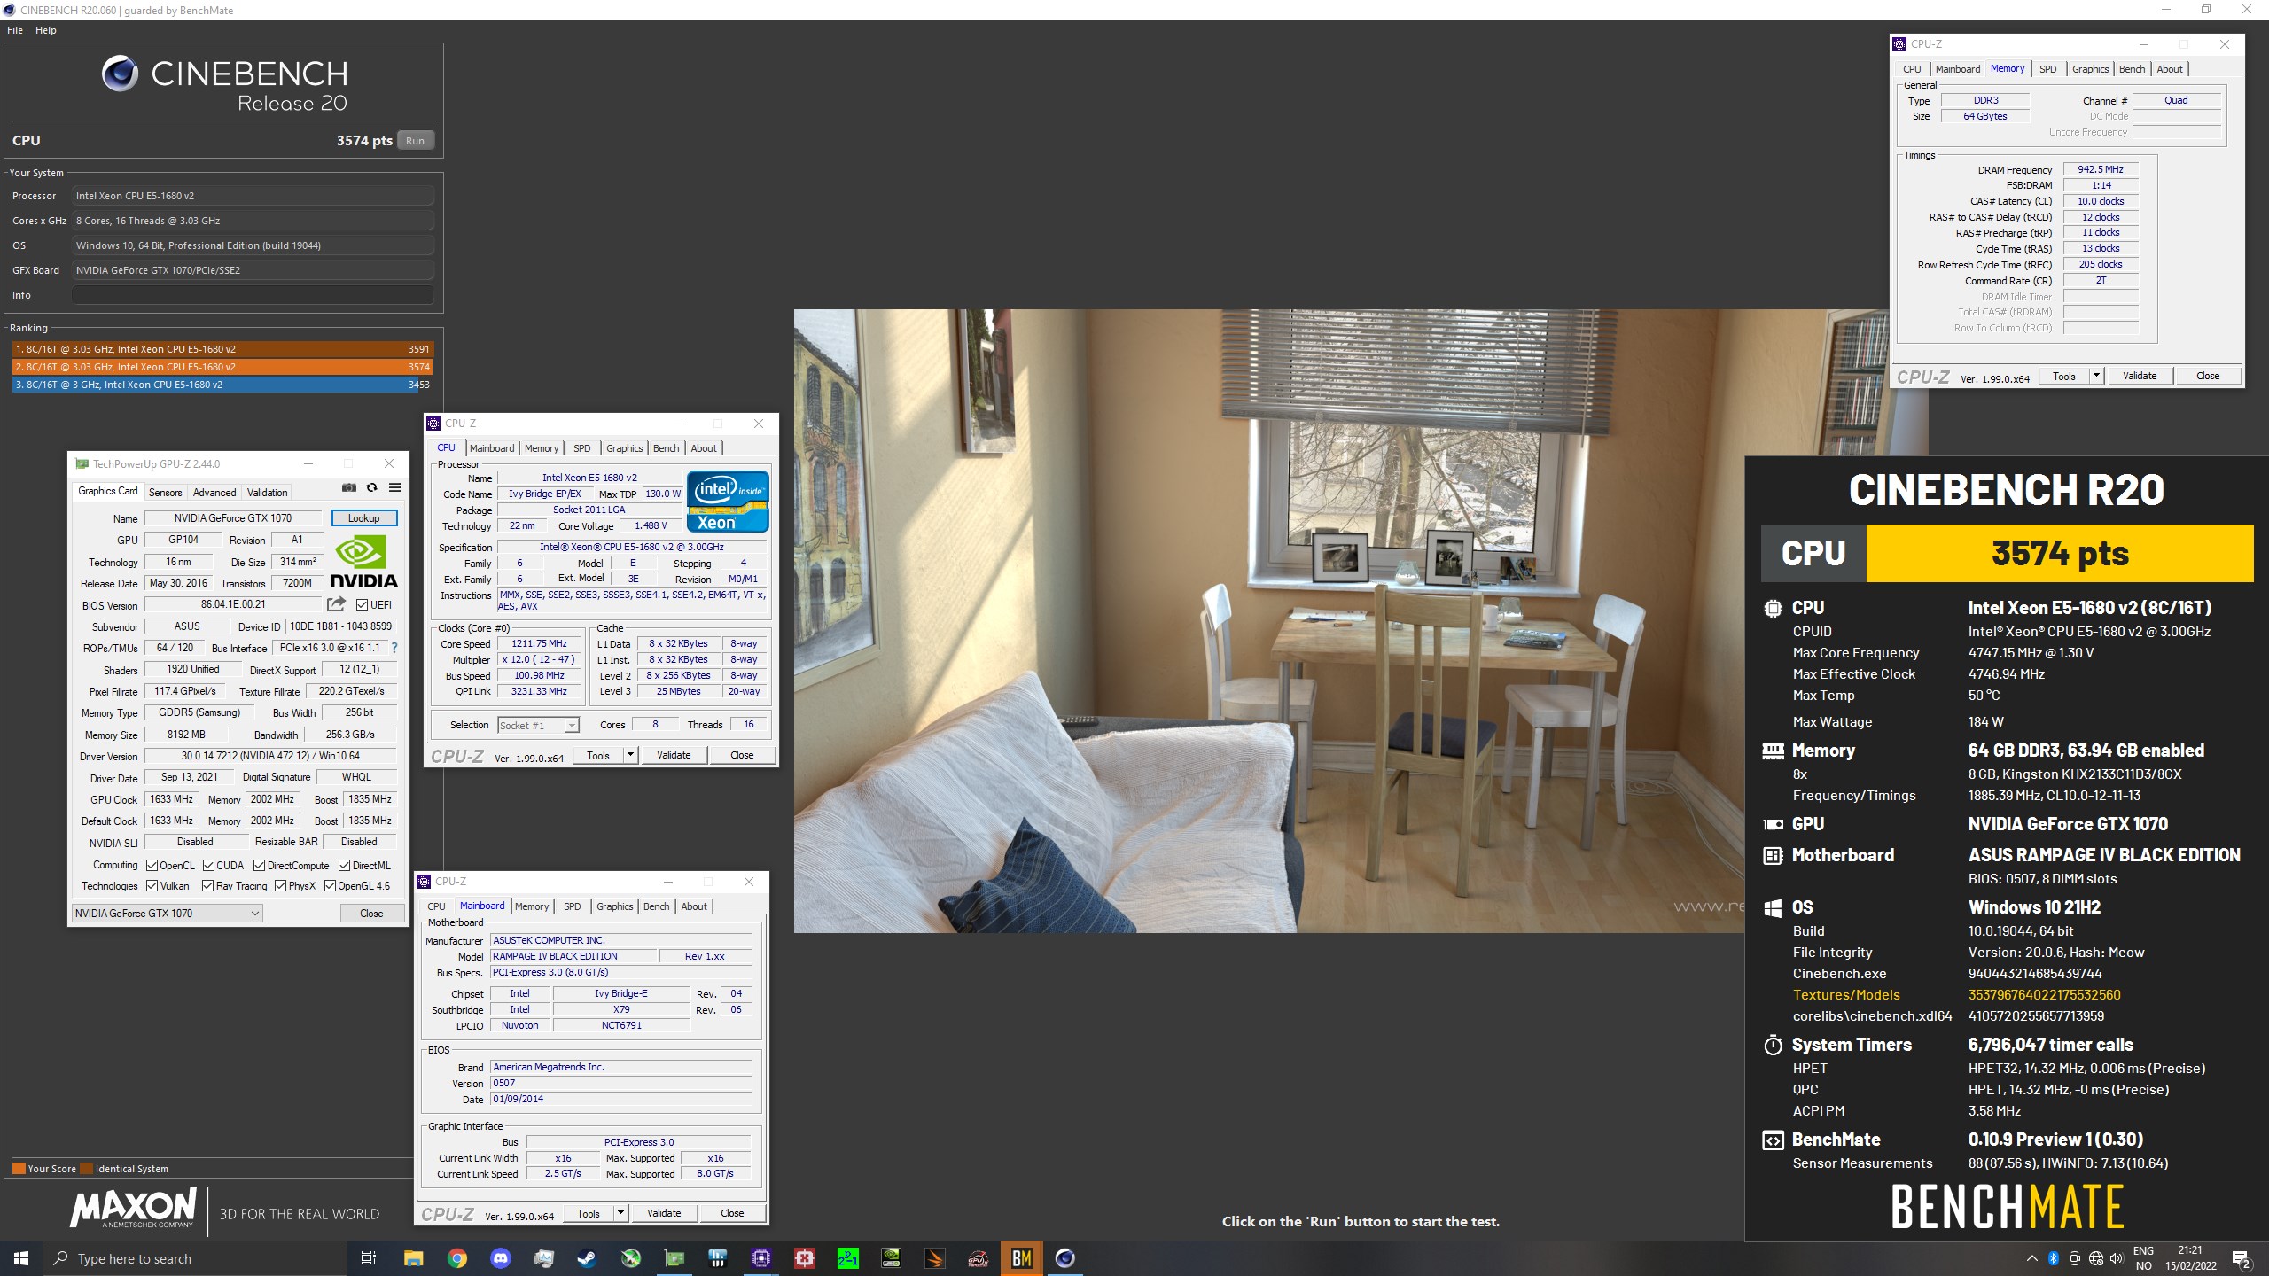The width and height of the screenshot is (2269, 1276).
Task: Take a GPU-Z screenshot with camera icon
Action: point(349,488)
